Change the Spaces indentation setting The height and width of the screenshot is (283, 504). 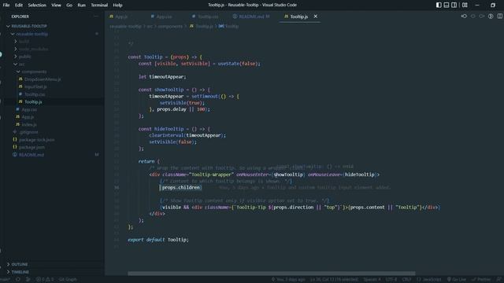372,280
